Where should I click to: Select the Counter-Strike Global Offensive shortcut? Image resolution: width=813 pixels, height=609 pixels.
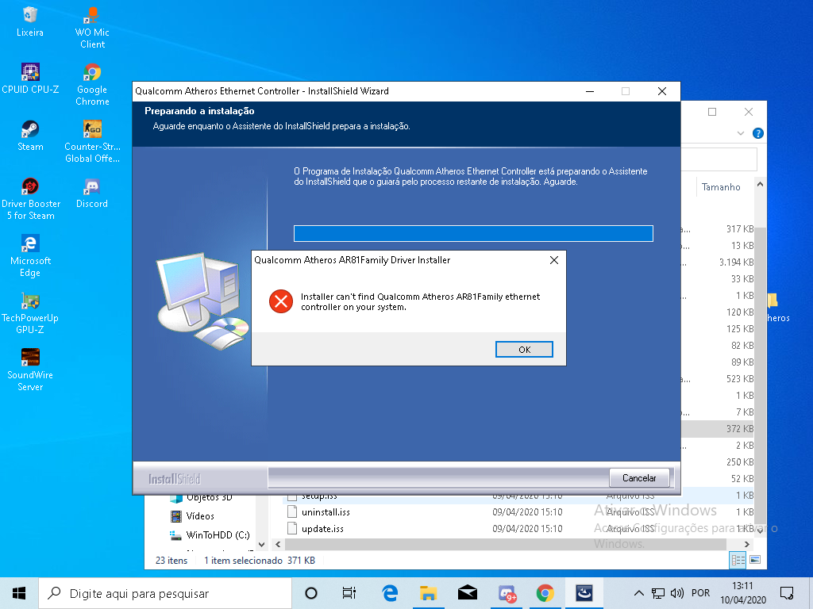[92, 142]
